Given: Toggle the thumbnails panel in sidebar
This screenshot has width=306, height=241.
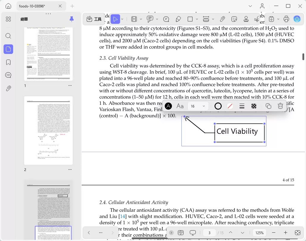Looking at the screenshot, I should [x=8, y=49].
